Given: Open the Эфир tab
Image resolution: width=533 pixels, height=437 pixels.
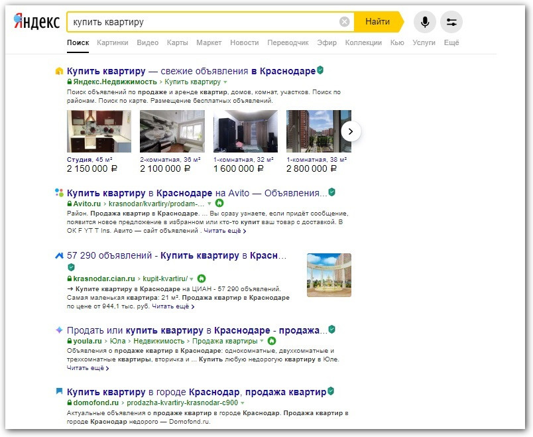Looking at the screenshot, I should [327, 42].
